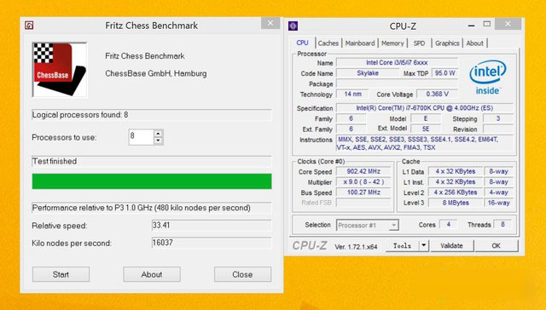Click the Core Voltage value 0.368 V
546x310 pixels.
pyautogui.click(x=438, y=94)
